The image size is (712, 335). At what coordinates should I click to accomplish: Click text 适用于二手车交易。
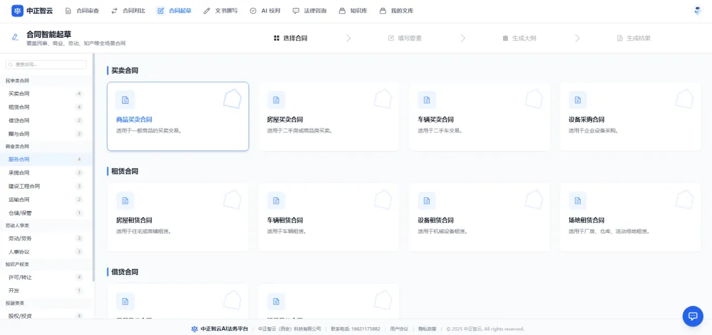point(440,131)
